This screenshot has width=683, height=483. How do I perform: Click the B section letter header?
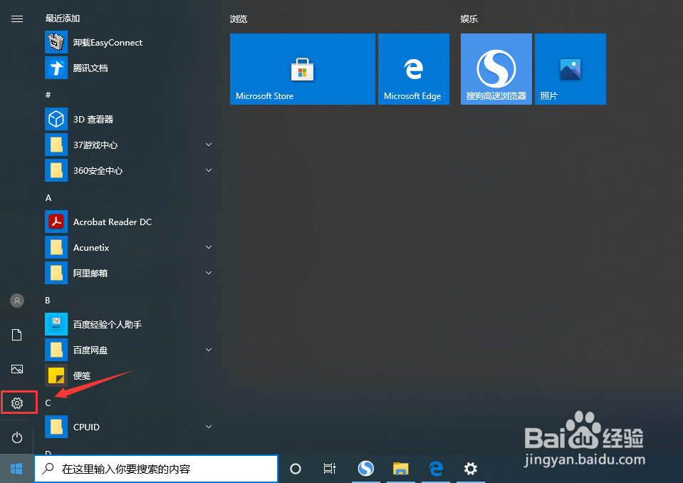48,301
